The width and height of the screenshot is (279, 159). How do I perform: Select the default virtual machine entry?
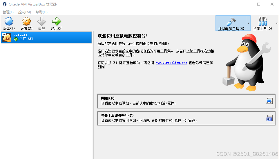(x=46, y=37)
